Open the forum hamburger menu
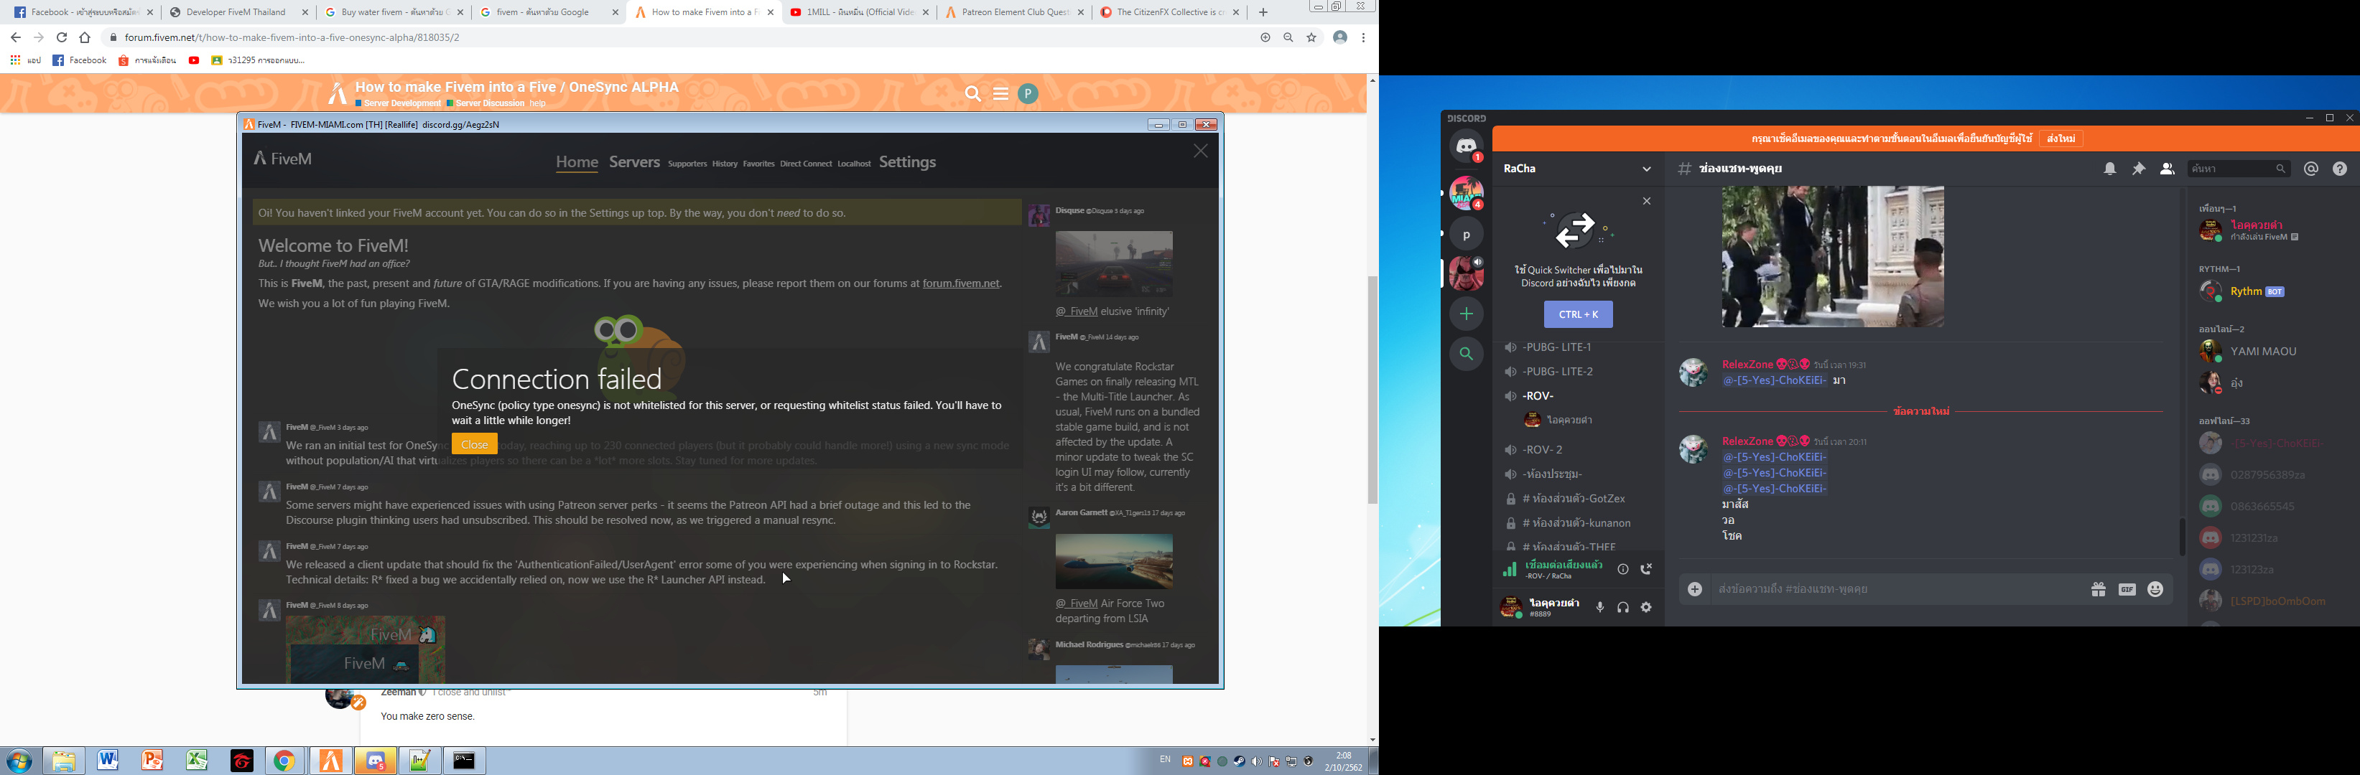The image size is (2360, 775). pos(1000,93)
